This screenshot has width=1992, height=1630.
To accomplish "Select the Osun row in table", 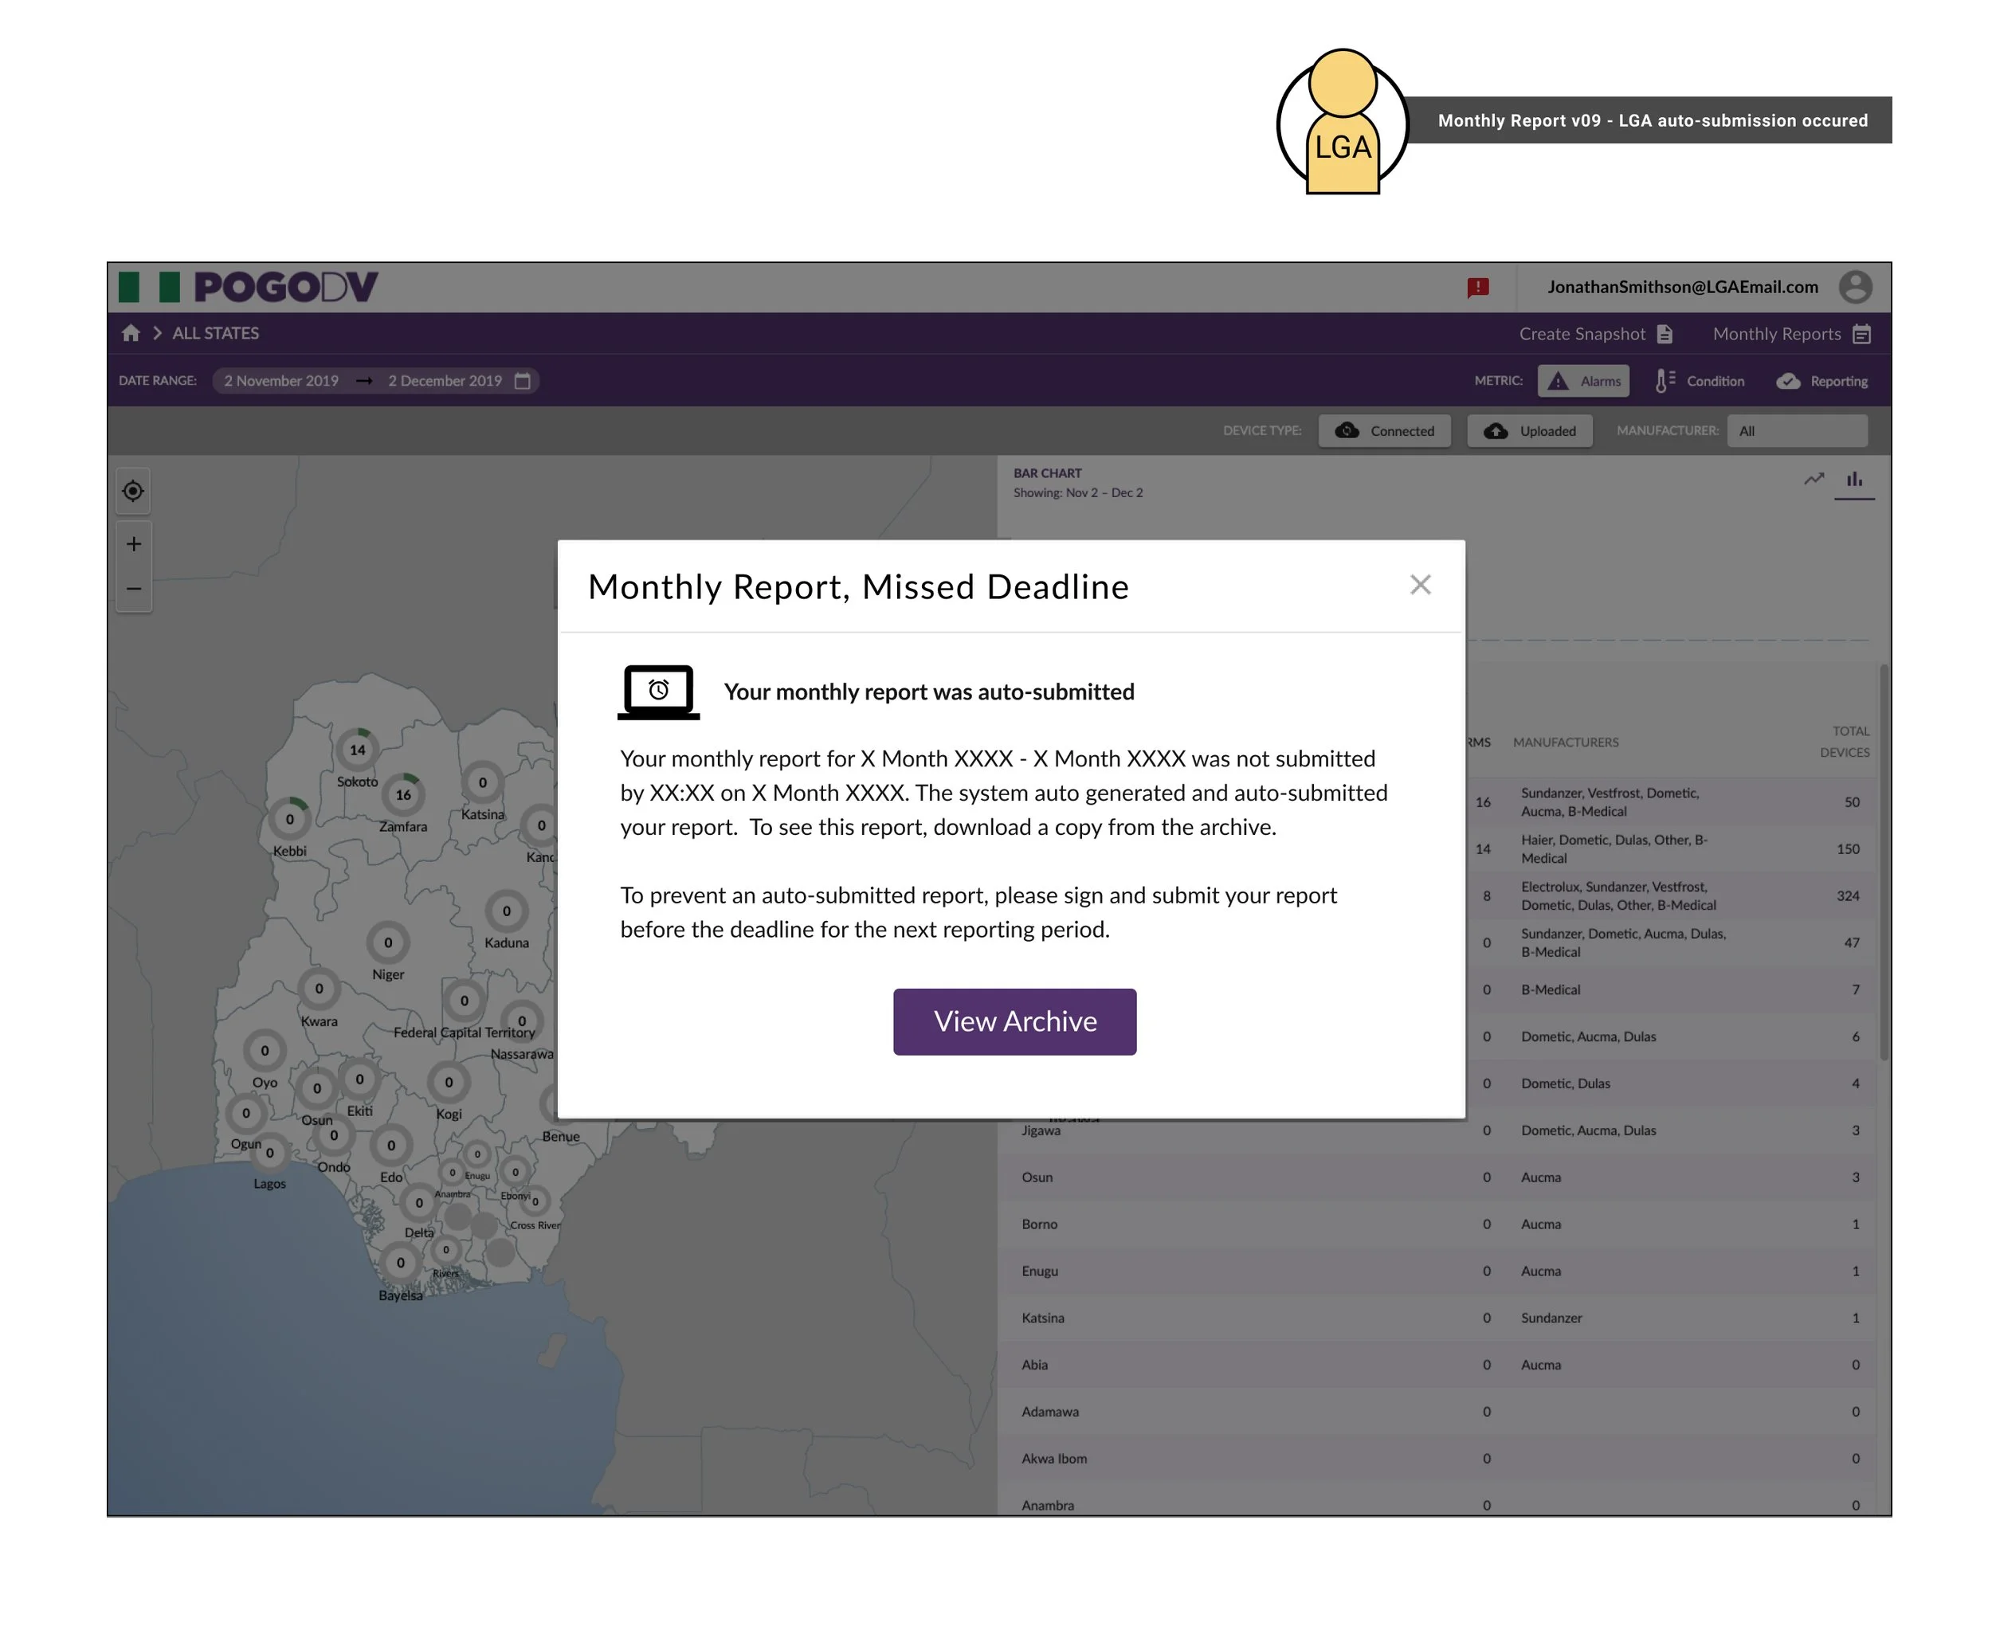I will [x=1437, y=1177].
